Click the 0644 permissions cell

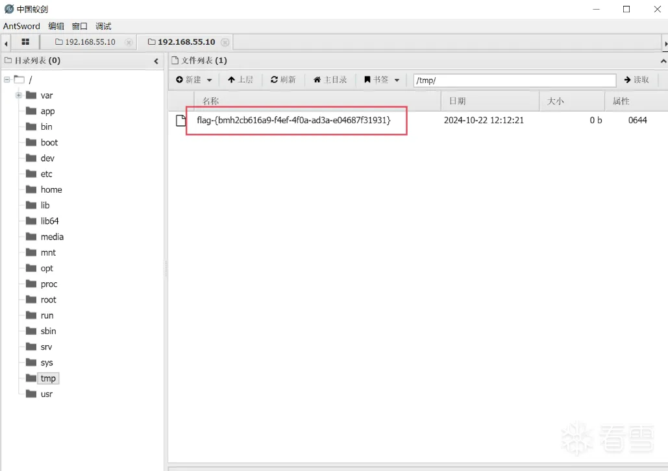point(637,121)
